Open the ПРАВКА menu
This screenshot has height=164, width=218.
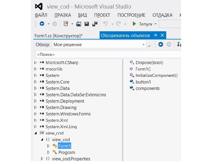[x=63, y=15]
